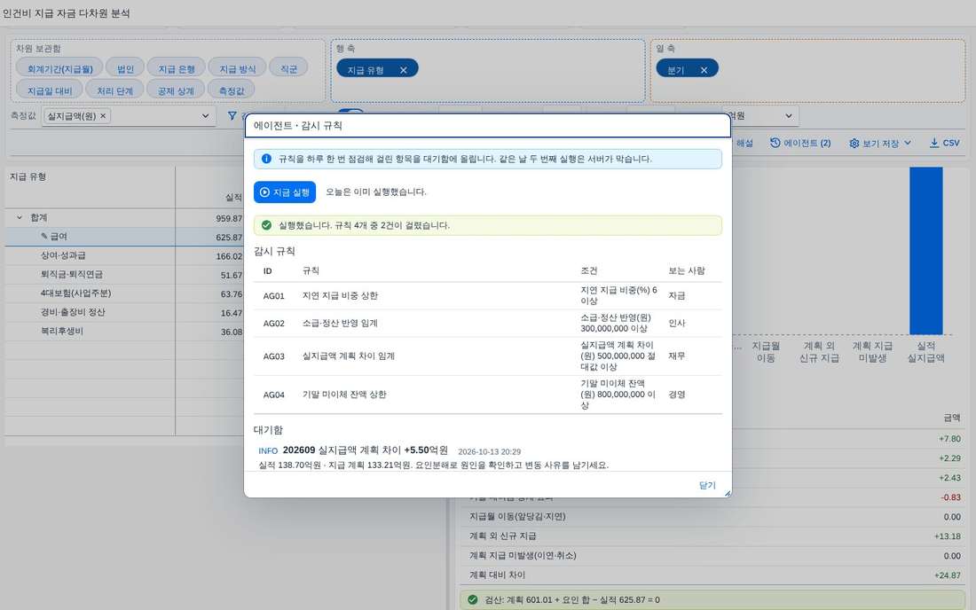
Task: Open the 측정값 measure dropdown
Action: 206,115
